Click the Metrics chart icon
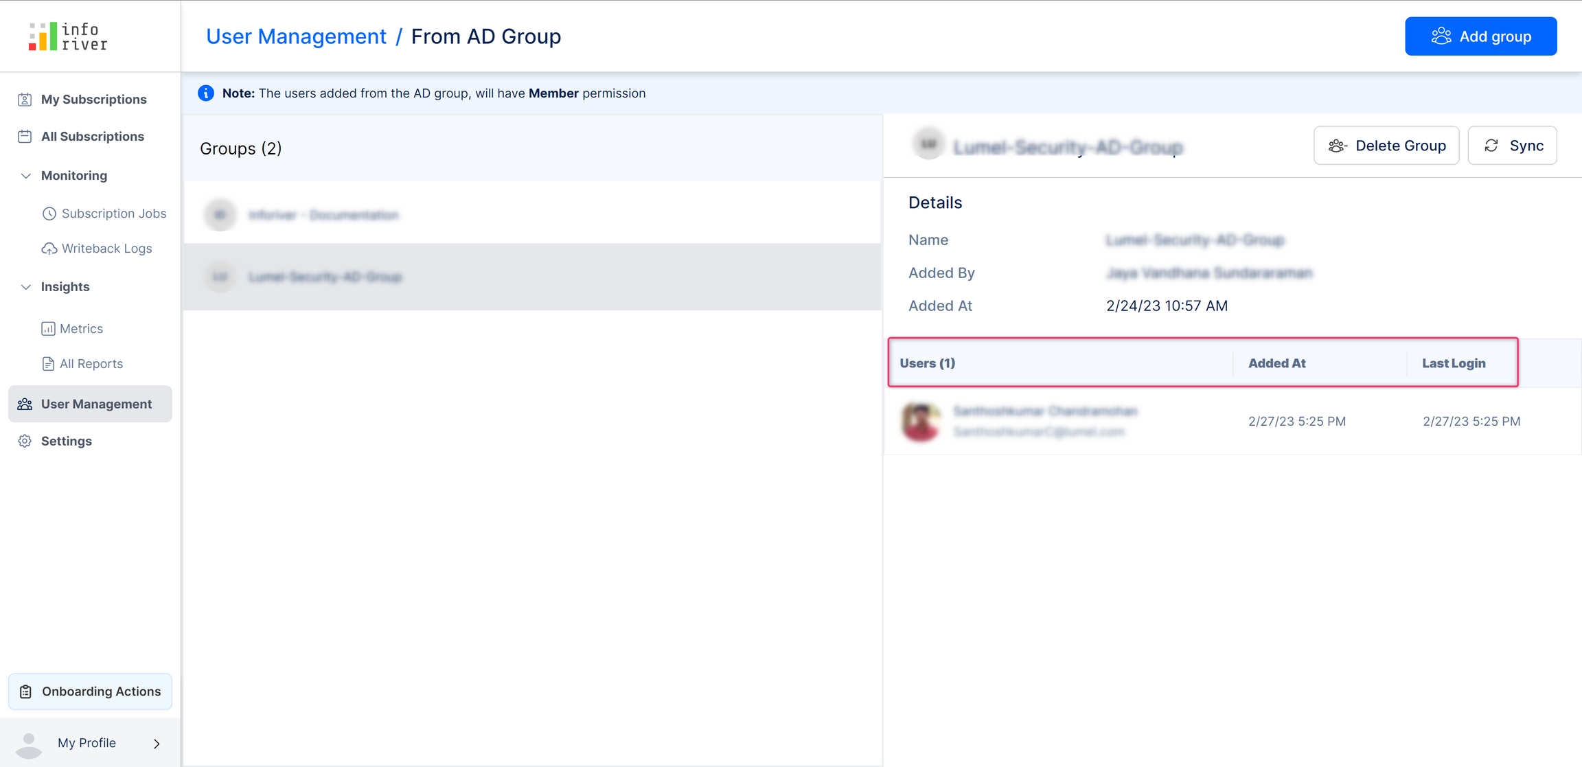This screenshot has height=767, width=1582. coord(48,329)
